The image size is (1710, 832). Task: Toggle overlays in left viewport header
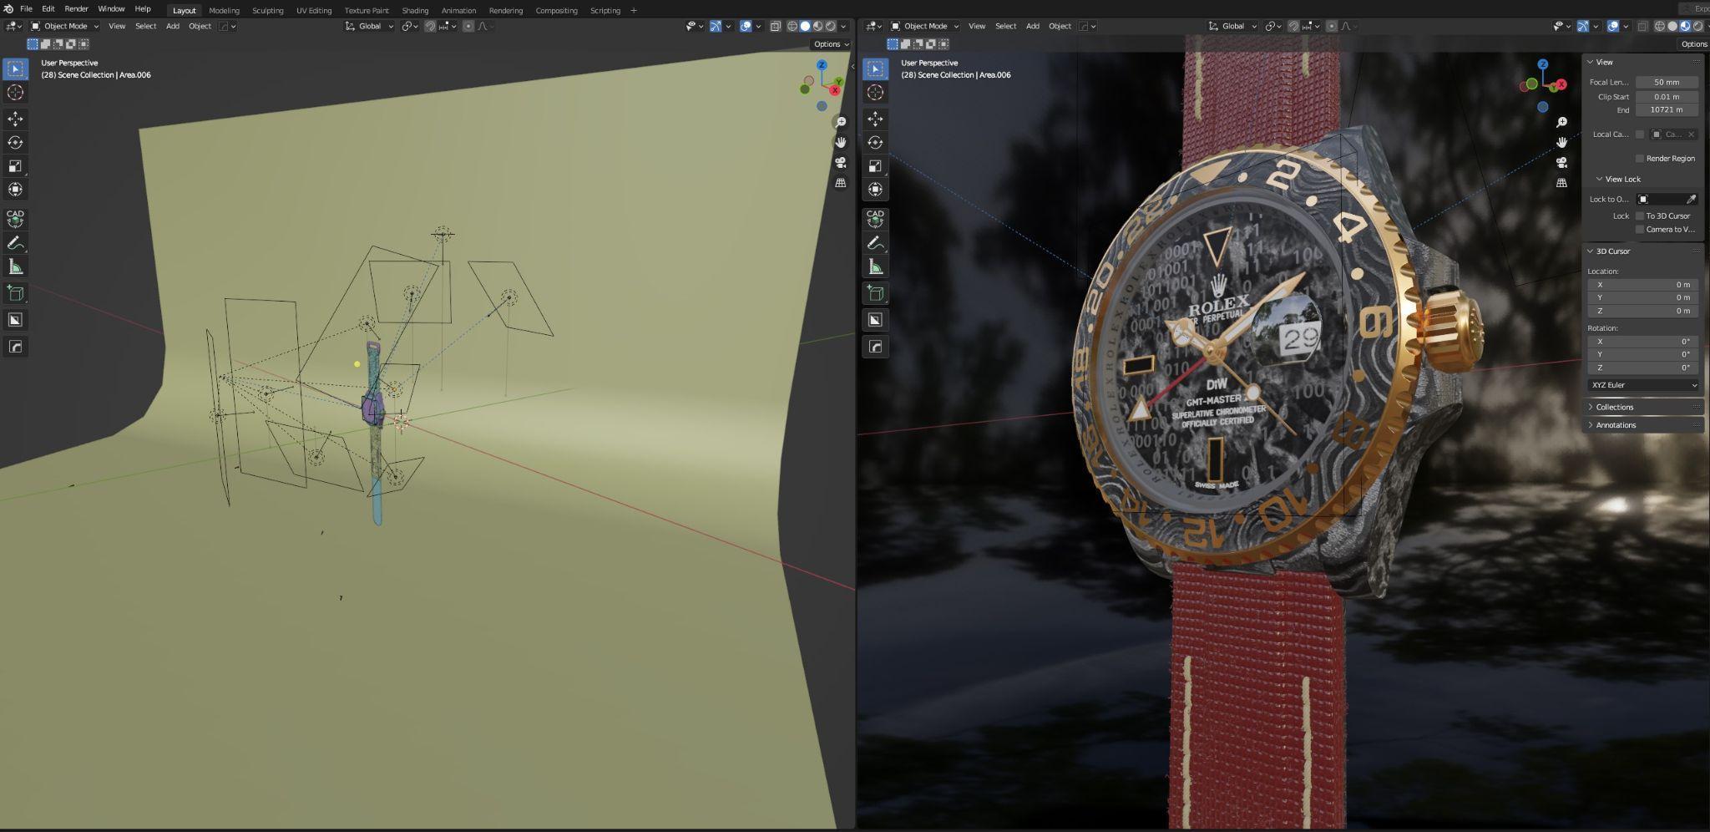point(746,26)
